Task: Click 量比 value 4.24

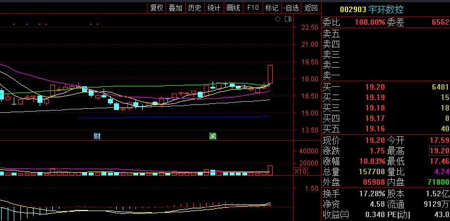Action: [441, 172]
